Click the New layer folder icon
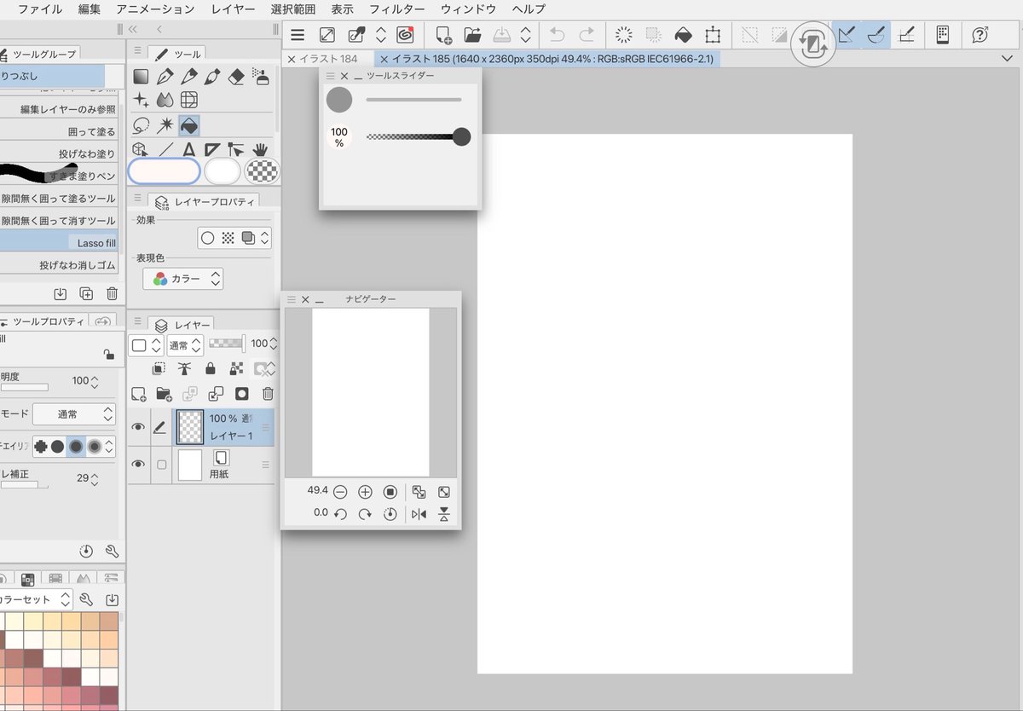1023x711 pixels. [165, 394]
